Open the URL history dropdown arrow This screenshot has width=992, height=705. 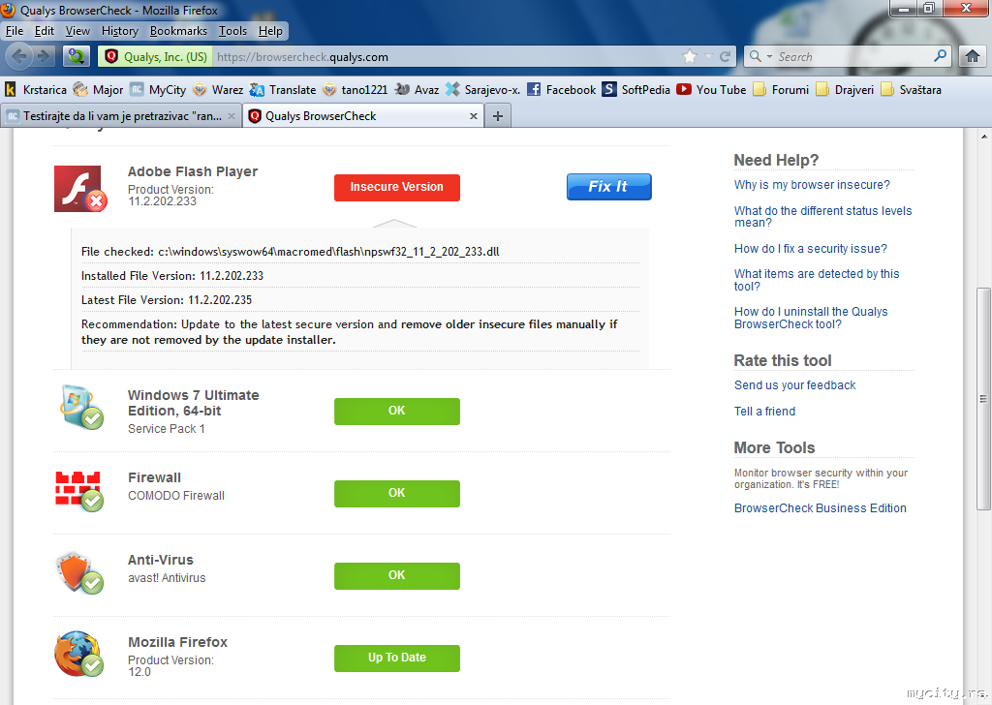pos(708,57)
